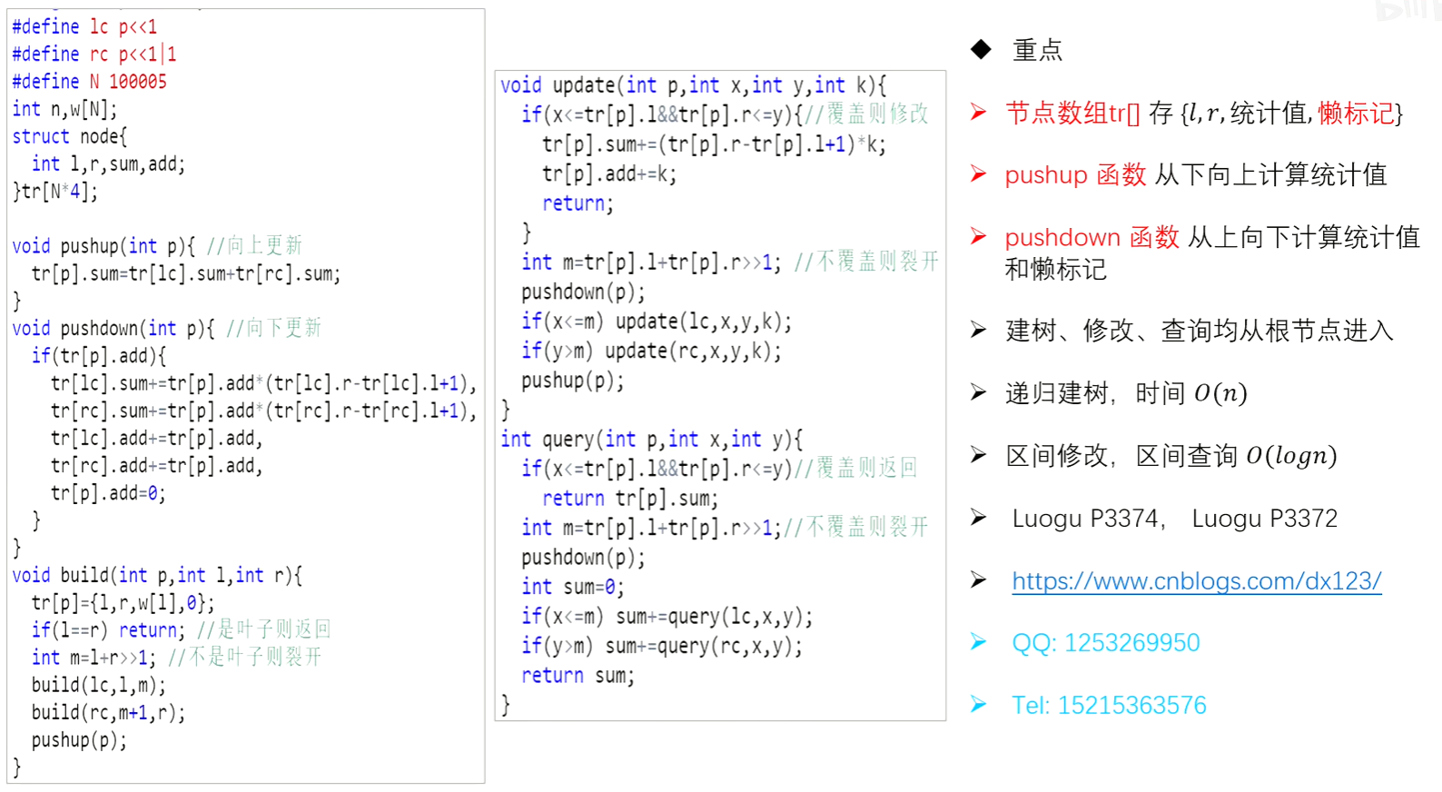Click the '建树、修改、查询均从根节点进入' bullet

1199,330
